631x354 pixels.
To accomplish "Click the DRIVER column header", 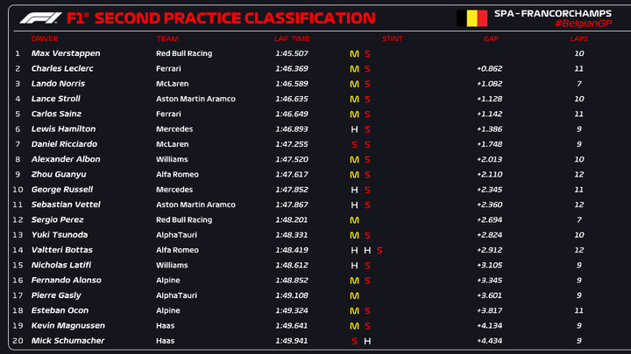I will coord(45,39).
